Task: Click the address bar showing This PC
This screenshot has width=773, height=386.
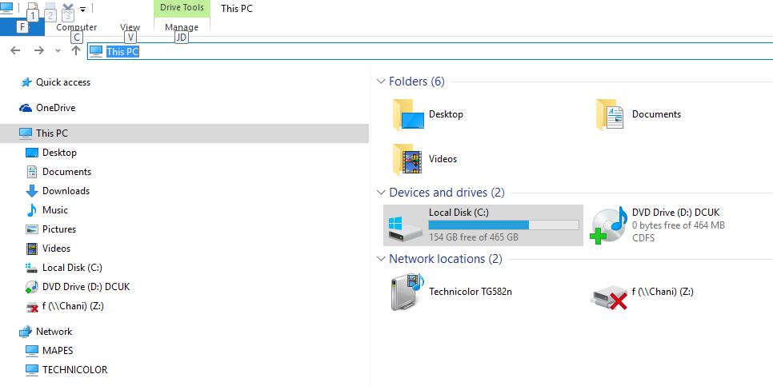Action: click(x=430, y=51)
